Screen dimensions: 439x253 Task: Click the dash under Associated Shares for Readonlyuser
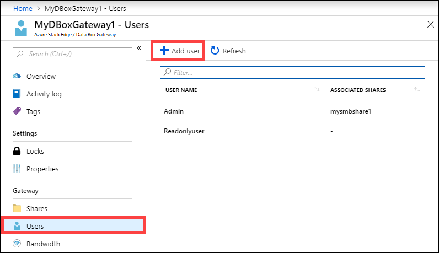[x=331, y=131]
